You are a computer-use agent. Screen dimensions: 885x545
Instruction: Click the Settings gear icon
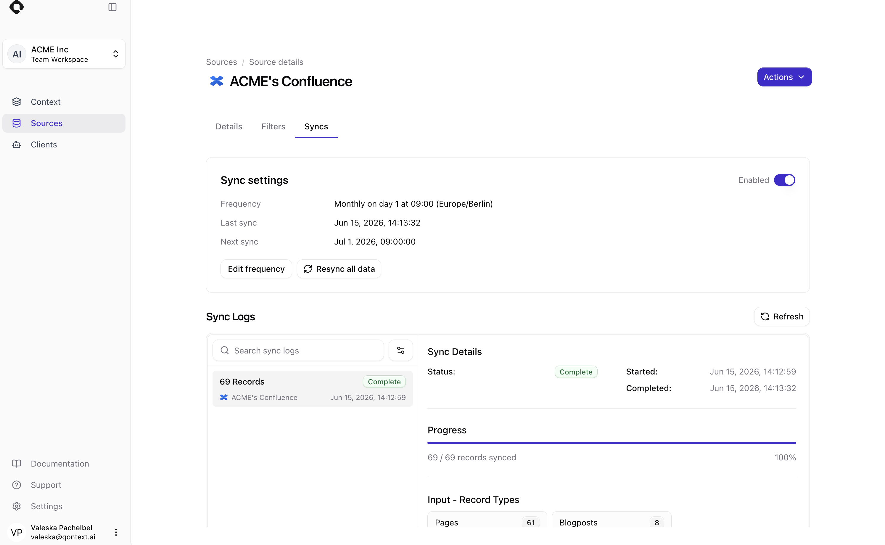click(x=17, y=506)
